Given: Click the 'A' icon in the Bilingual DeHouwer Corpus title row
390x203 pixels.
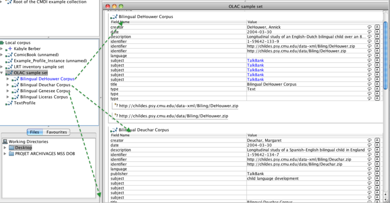Looking at the screenshot, I should click(x=377, y=84).
